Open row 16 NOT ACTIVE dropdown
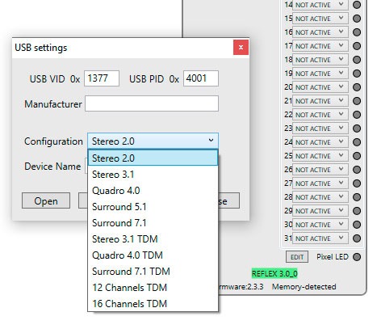This screenshot has width=377, height=329. (320, 32)
